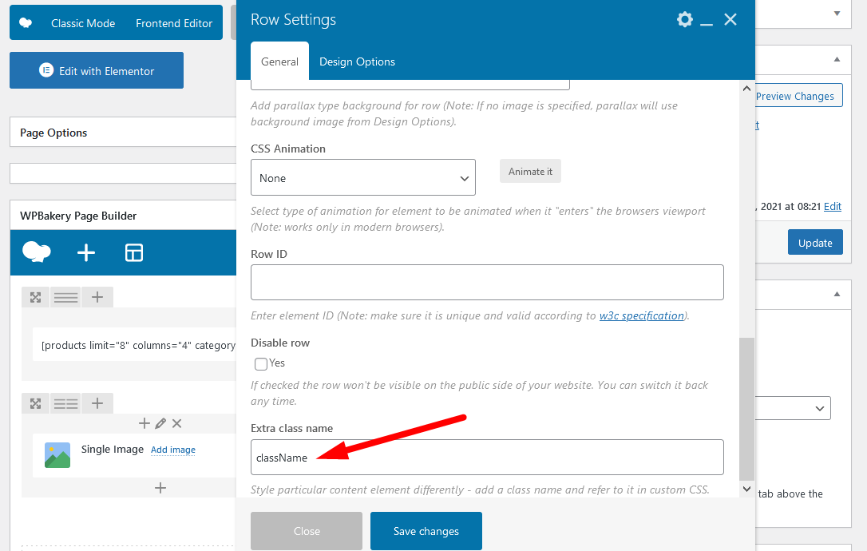This screenshot has height=551, width=867.
Task: Open the Frontend Editor
Action: point(174,23)
